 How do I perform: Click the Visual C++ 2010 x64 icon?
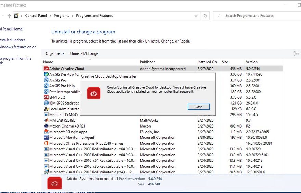(x=46, y=161)
